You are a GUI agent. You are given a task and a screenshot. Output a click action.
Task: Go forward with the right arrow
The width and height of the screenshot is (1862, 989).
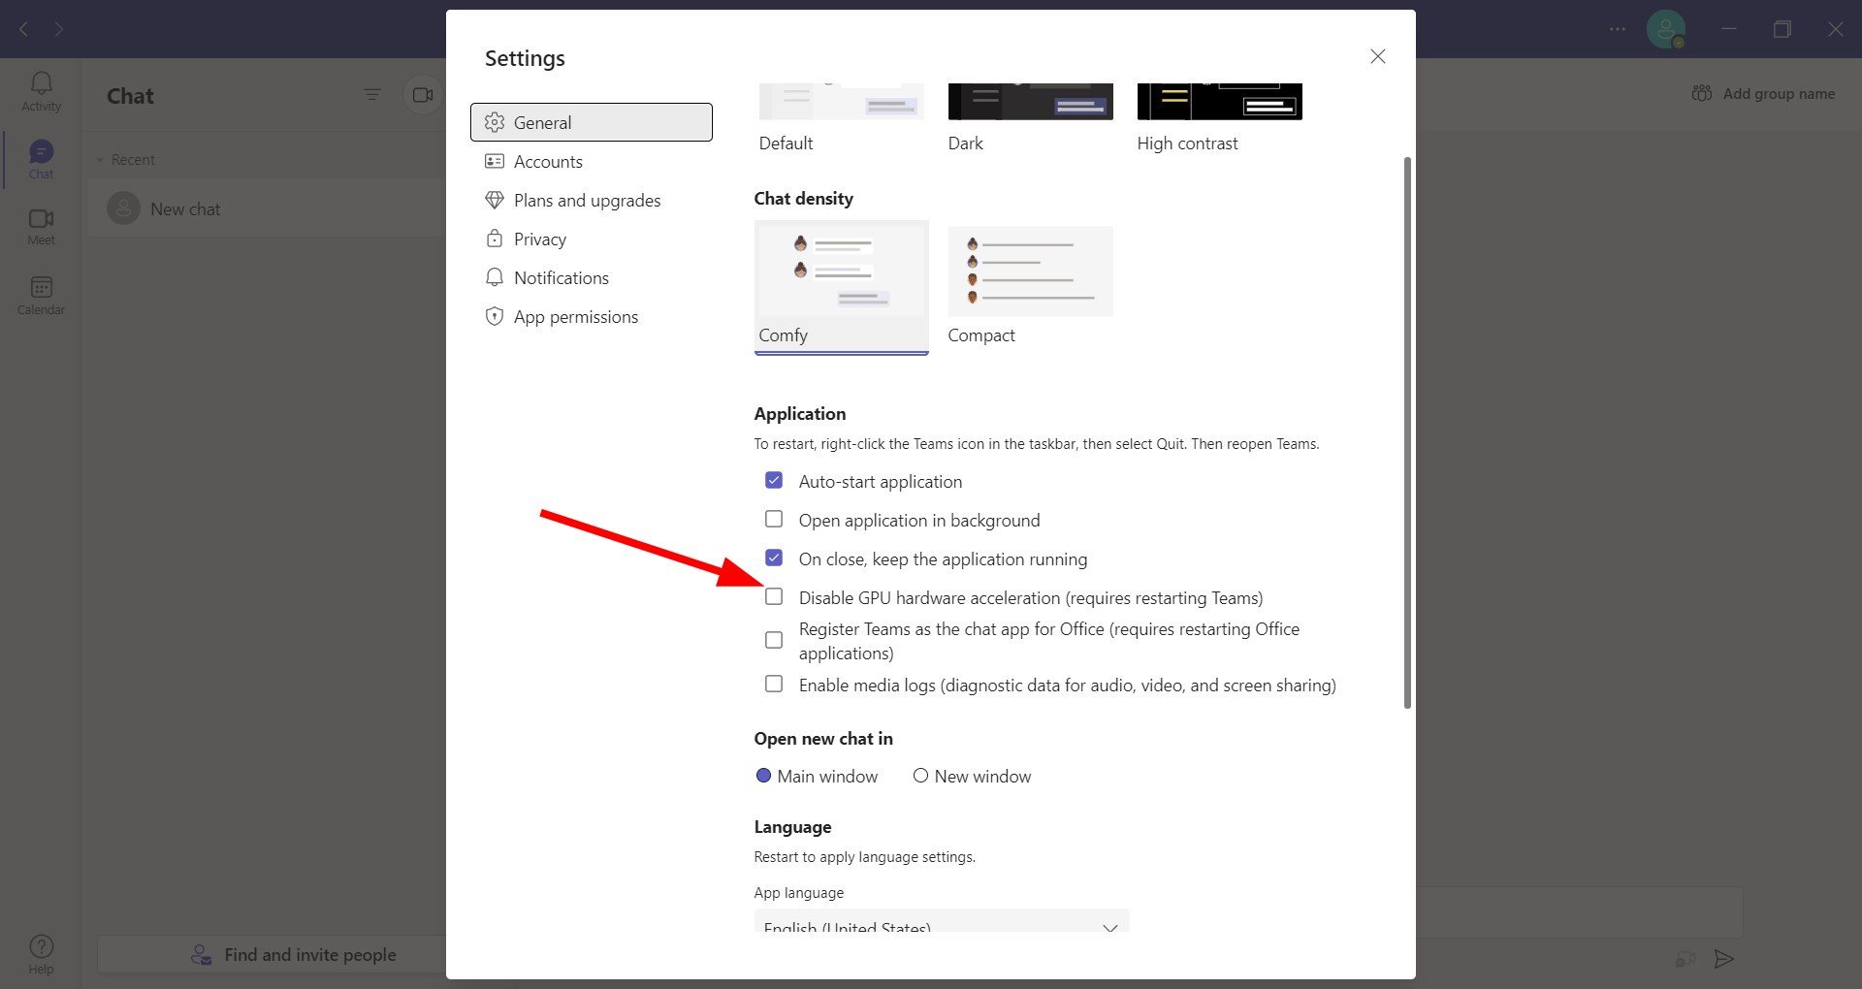(59, 29)
